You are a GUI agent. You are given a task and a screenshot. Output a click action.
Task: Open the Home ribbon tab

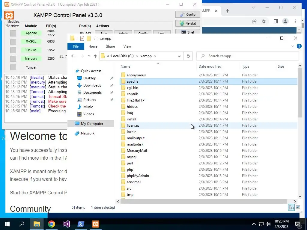coord(93,46)
